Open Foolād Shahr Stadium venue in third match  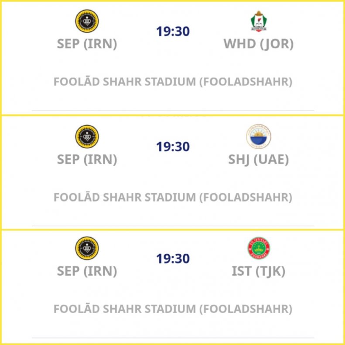coord(173,309)
